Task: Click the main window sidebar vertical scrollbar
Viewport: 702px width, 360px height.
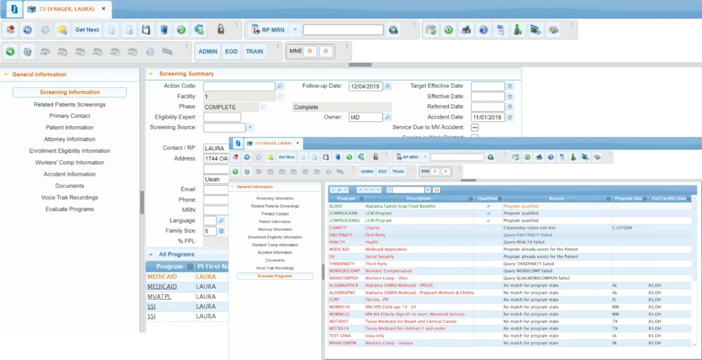Action: tap(142, 203)
